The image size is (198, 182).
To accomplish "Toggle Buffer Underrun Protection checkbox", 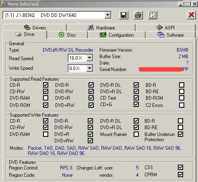I will pos(180,134).
